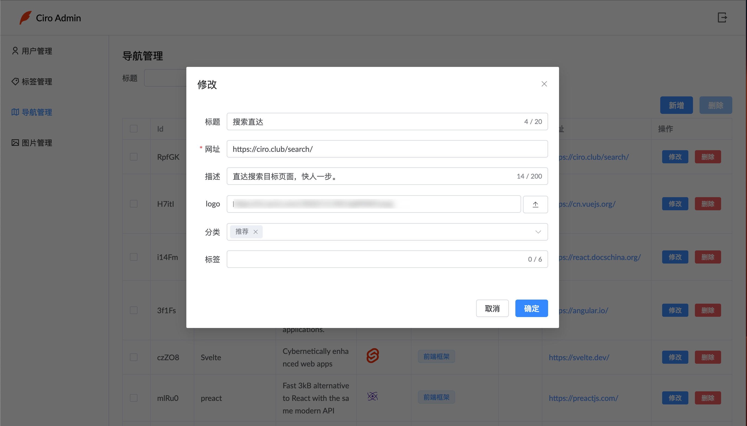The image size is (747, 426).
Task: Open 用户管理 in sidebar
Action: coord(32,51)
